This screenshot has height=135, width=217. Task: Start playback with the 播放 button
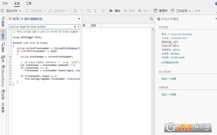tap(115, 11)
